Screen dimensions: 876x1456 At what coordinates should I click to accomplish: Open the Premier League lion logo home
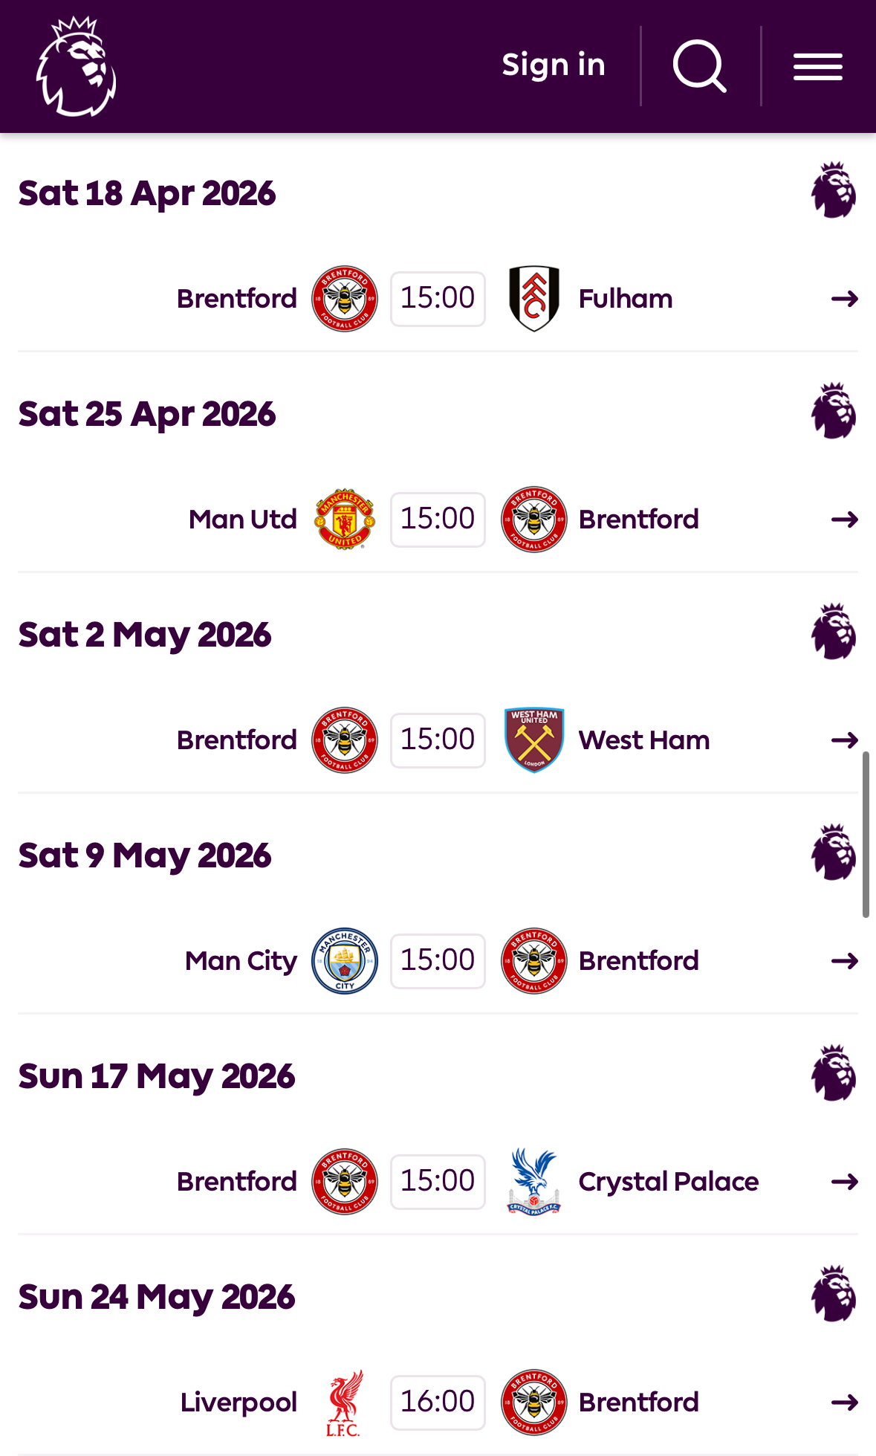point(76,67)
